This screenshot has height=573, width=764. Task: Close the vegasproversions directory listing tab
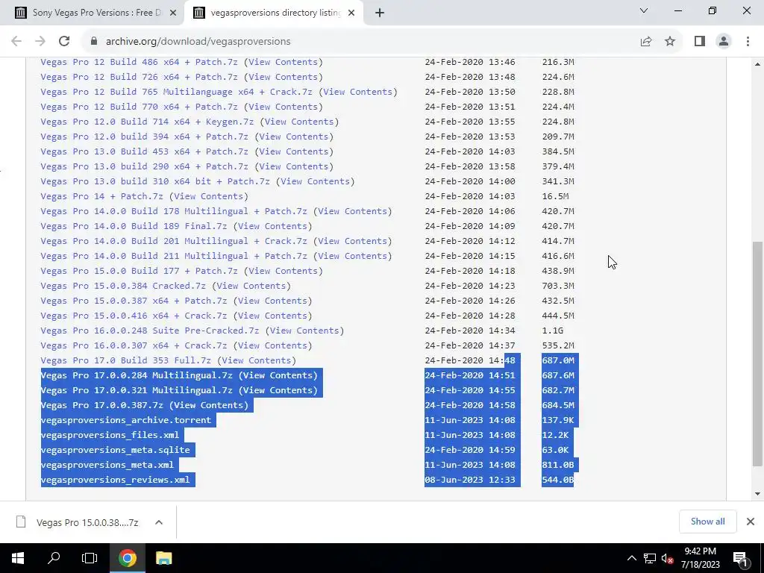351,13
